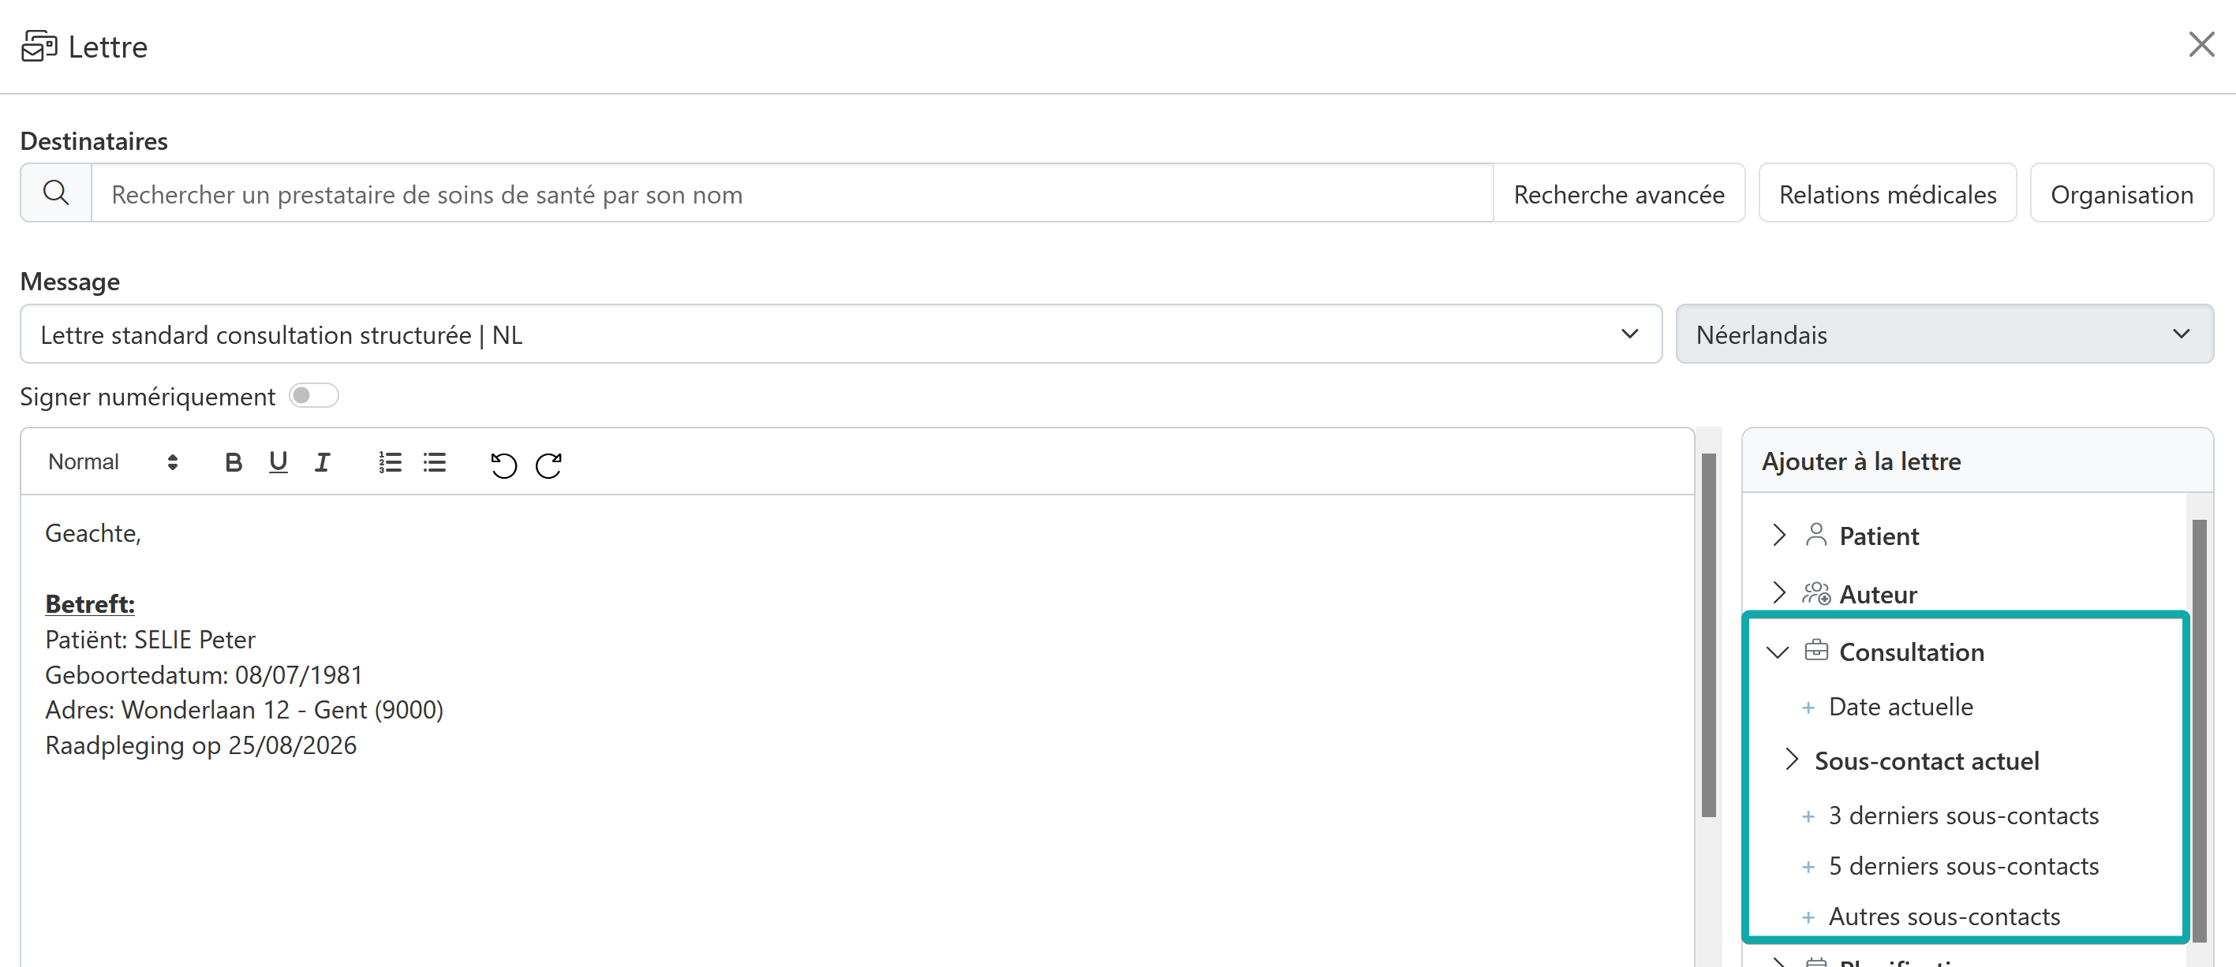Toggle underline formatting in the toolbar
Image resolution: width=2236 pixels, height=967 pixels.
point(278,463)
